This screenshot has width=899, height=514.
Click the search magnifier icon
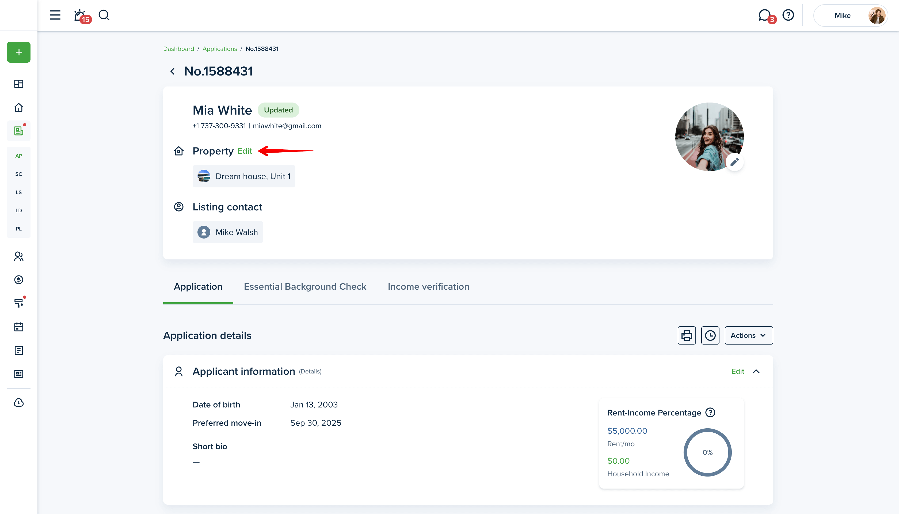click(104, 15)
